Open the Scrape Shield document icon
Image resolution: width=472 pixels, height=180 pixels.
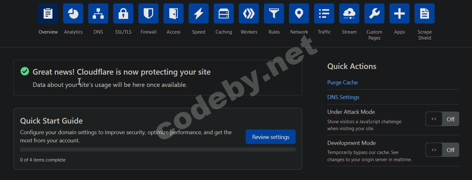click(x=425, y=13)
